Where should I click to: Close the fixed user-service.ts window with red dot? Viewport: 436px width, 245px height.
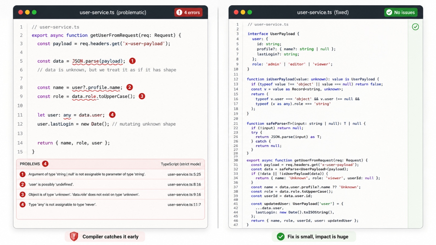click(236, 12)
